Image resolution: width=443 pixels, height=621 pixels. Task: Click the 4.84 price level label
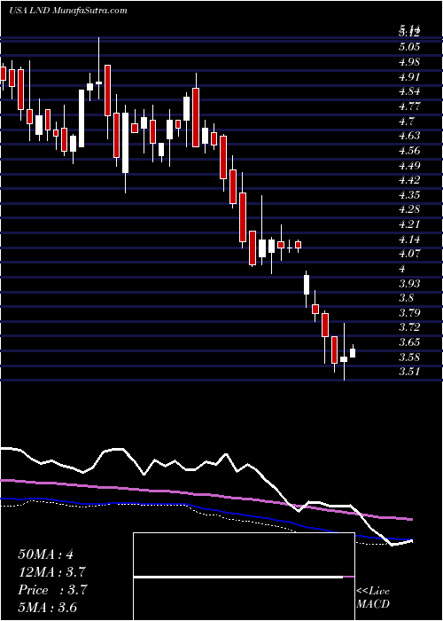tap(409, 91)
